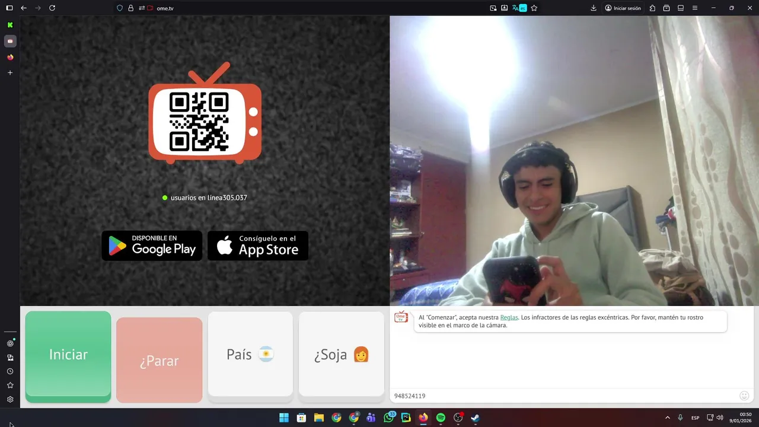Viewport: 759px width, 427px height.
Task: Click the local webcam video preview
Action: [x=574, y=161]
